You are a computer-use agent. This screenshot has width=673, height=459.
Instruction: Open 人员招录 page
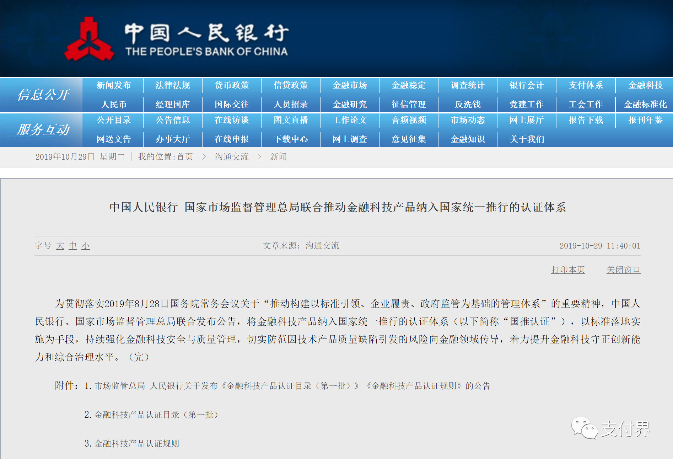click(x=291, y=105)
